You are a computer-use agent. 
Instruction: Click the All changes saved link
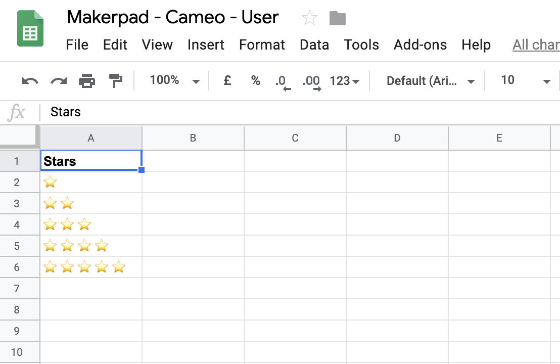(x=536, y=45)
